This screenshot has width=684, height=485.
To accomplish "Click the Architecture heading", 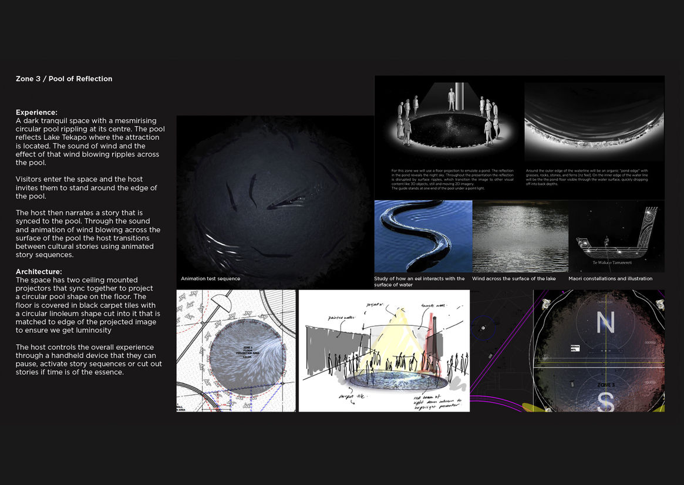I will pos(39,272).
